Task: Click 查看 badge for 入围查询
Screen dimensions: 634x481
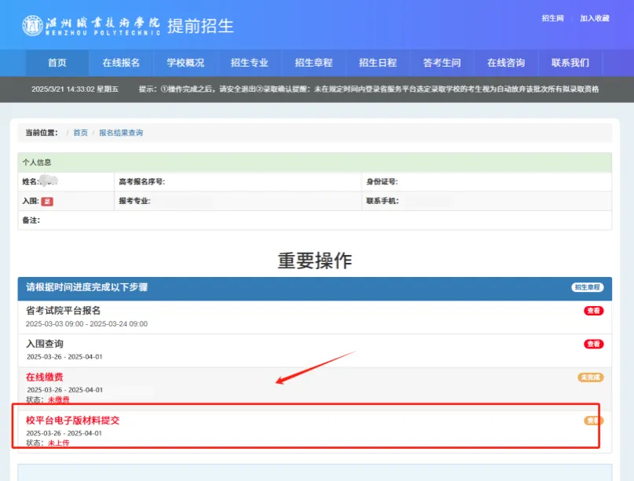Action: coord(593,344)
